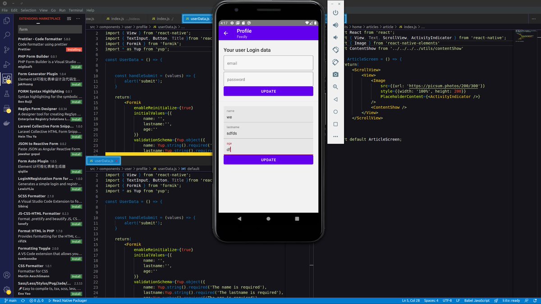
Task: Click the email input field in the app
Action: 268,63
